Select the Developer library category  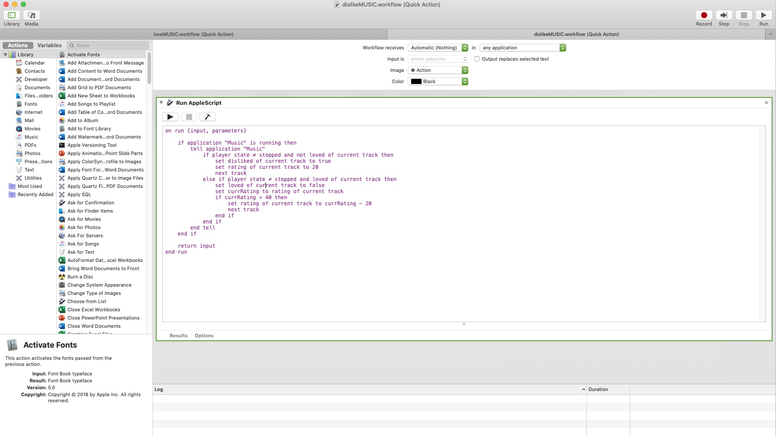pyautogui.click(x=35, y=79)
